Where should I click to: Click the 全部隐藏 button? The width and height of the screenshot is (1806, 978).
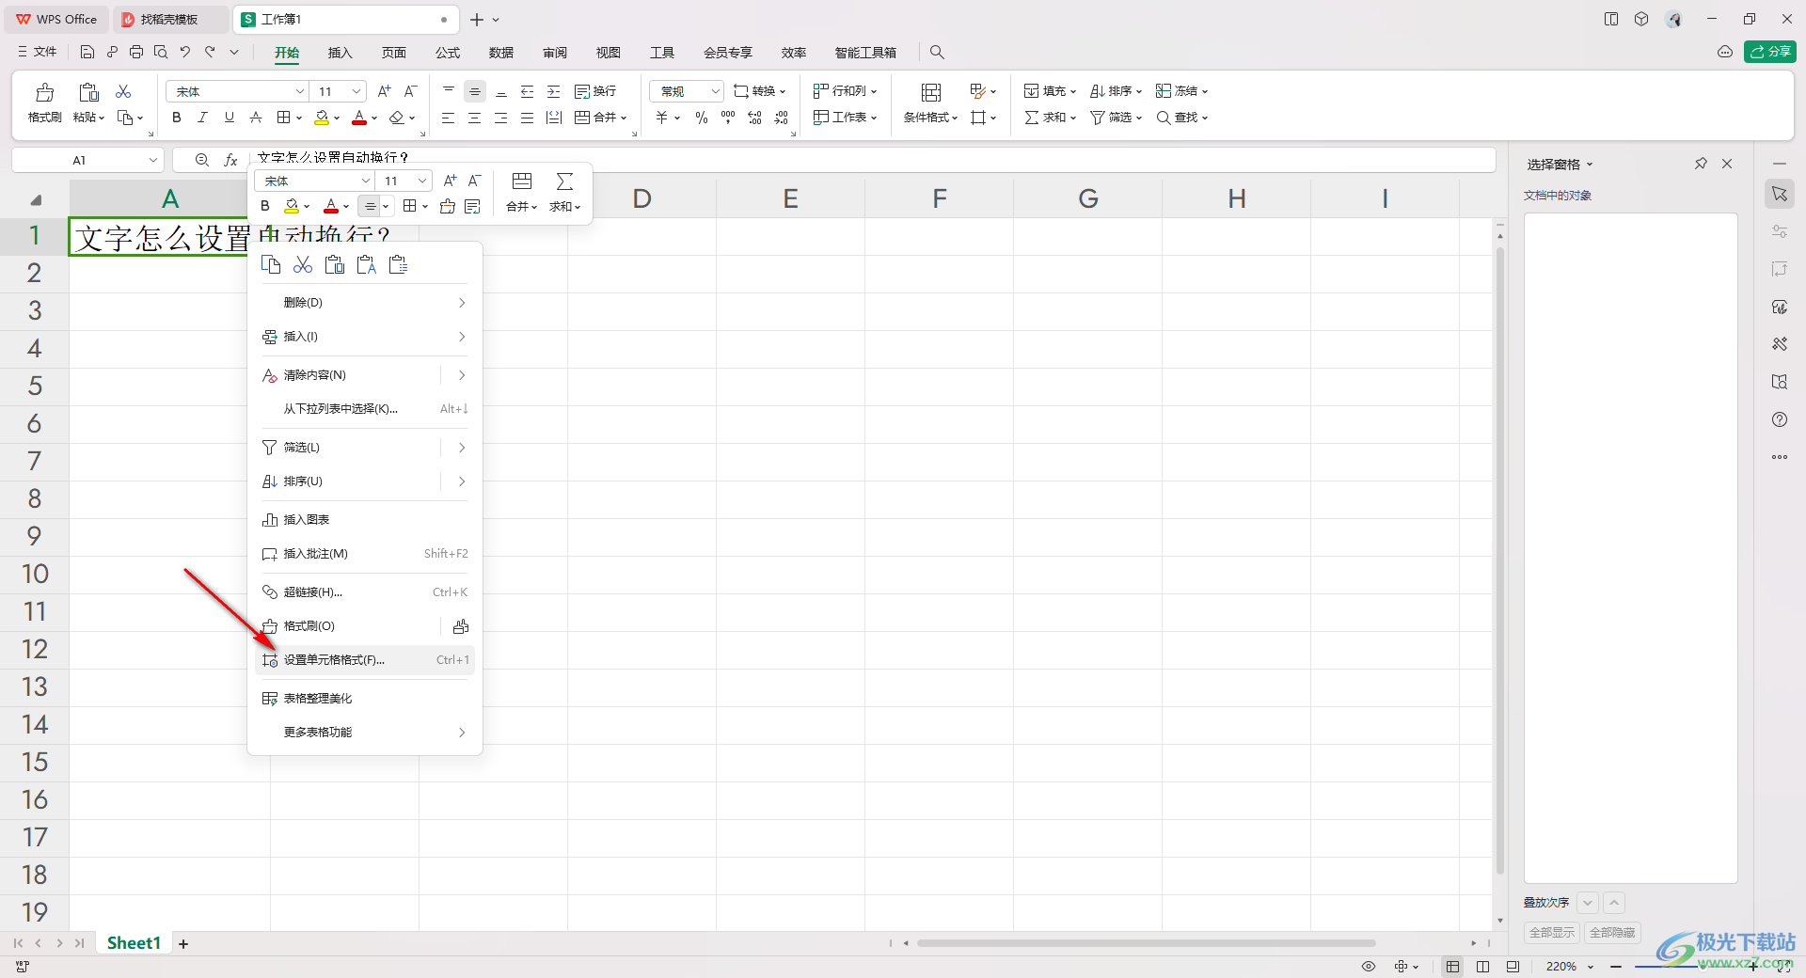point(1612,933)
